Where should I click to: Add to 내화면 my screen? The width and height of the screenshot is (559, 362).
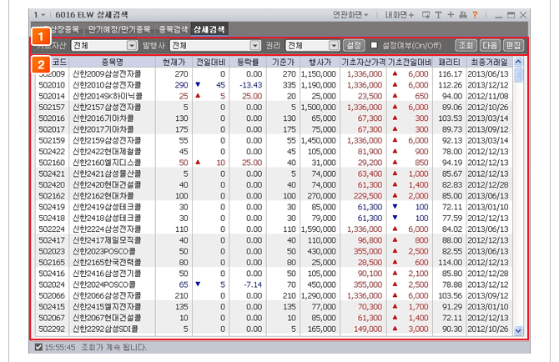click(400, 15)
